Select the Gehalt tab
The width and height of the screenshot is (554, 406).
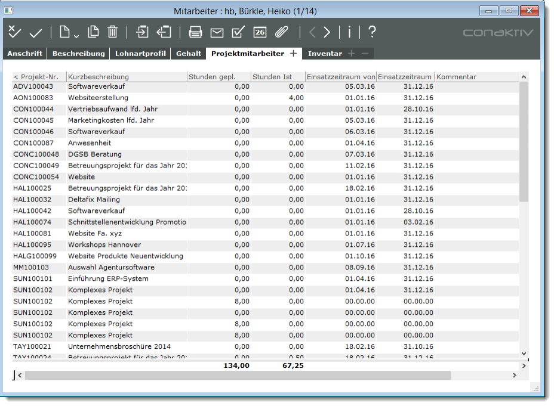tap(188, 54)
